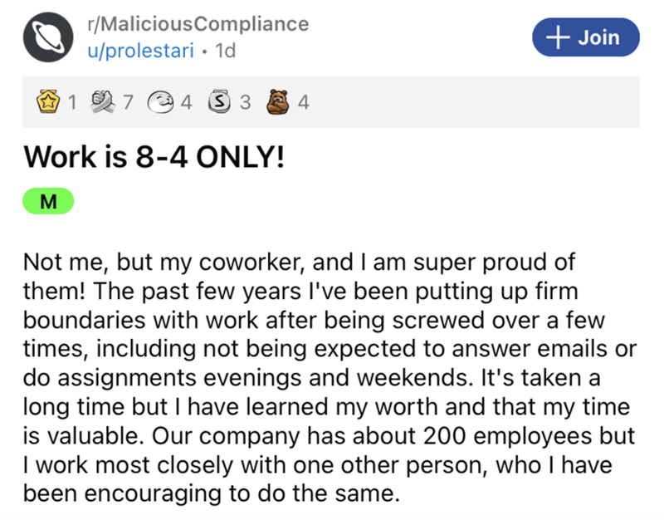
Task: Click the bear award count '4'
Action: (x=303, y=103)
